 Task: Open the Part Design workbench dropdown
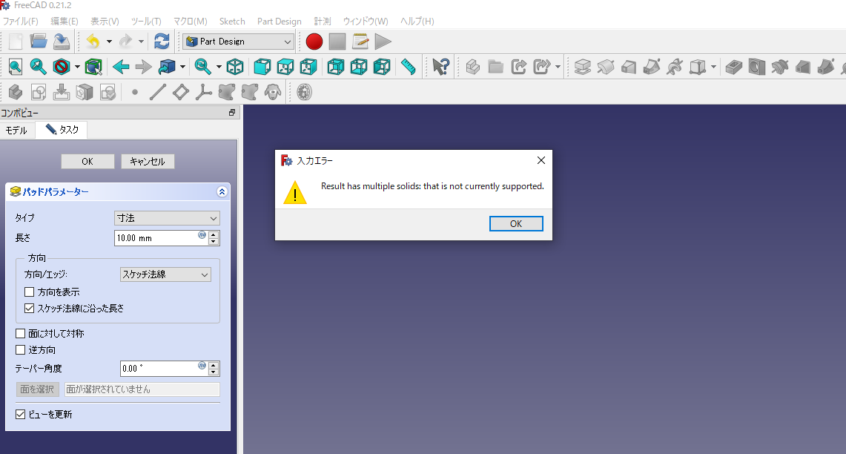[x=239, y=42]
